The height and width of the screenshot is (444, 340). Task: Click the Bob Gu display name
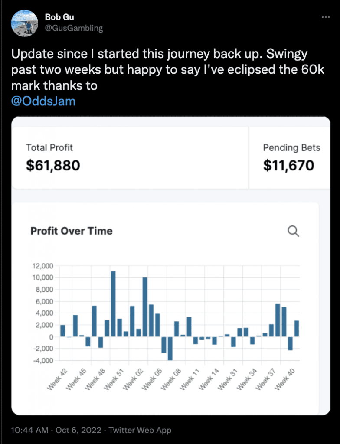[x=59, y=17]
